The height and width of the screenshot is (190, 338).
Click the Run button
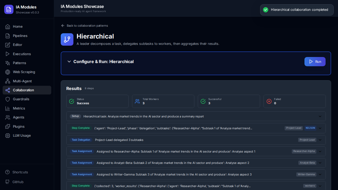tap(315, 61)
